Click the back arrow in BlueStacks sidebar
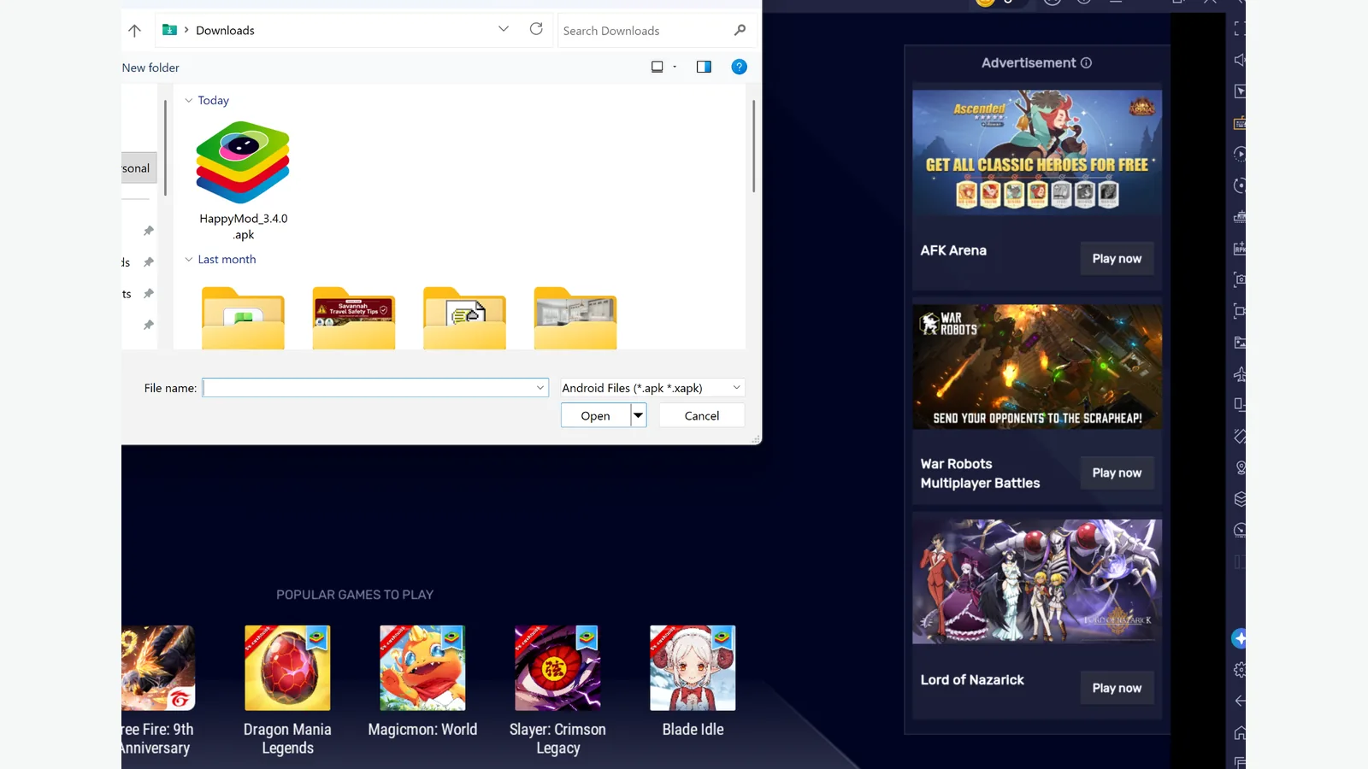The width and height of the screenshot is (1368, 769). click(x=1239, y=701)
